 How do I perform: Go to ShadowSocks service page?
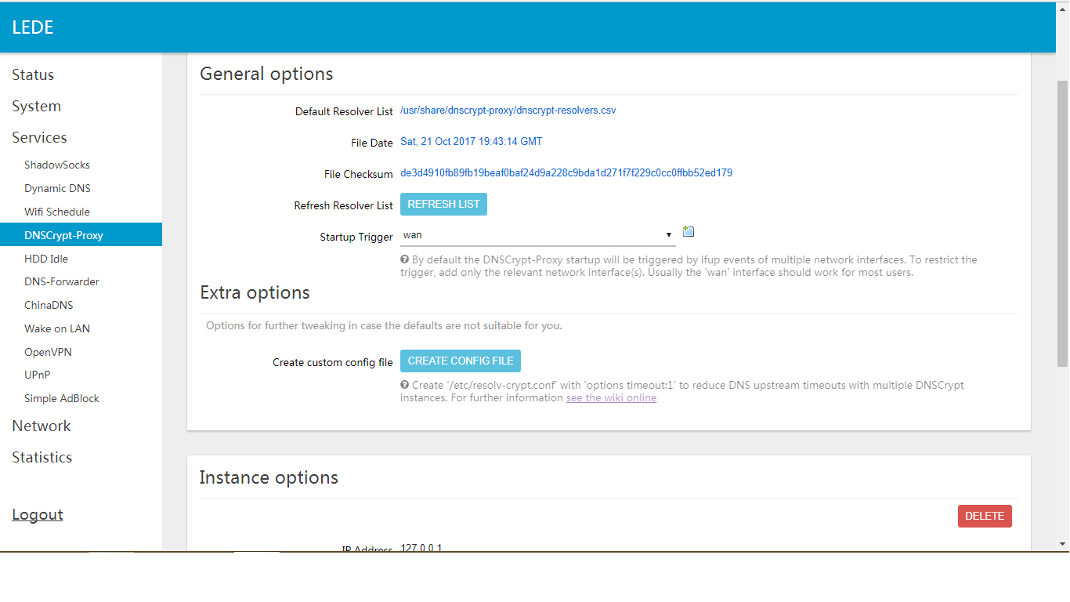pos(57,165)
